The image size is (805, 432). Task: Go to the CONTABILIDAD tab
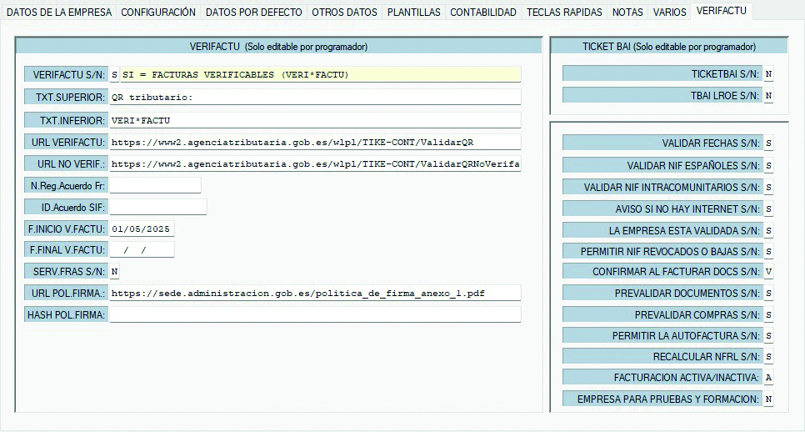(x=483, y=13)
